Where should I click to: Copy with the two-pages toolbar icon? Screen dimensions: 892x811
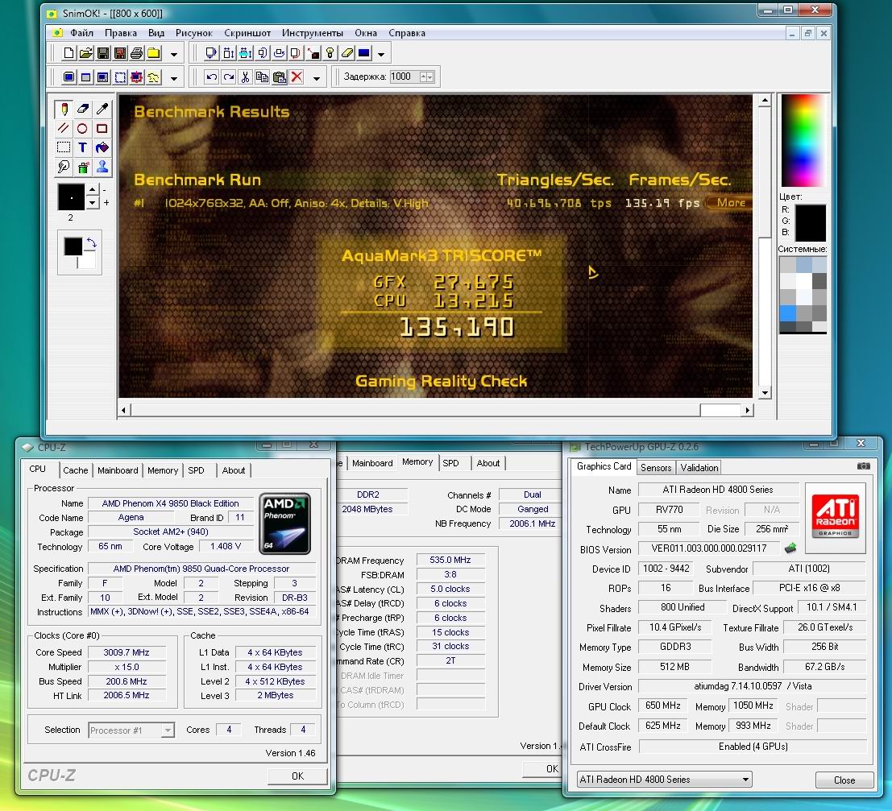point(262,77)
